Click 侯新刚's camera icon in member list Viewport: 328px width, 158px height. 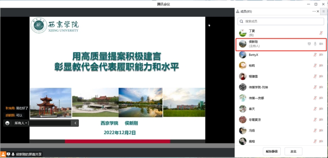click(x=321, y=44)
